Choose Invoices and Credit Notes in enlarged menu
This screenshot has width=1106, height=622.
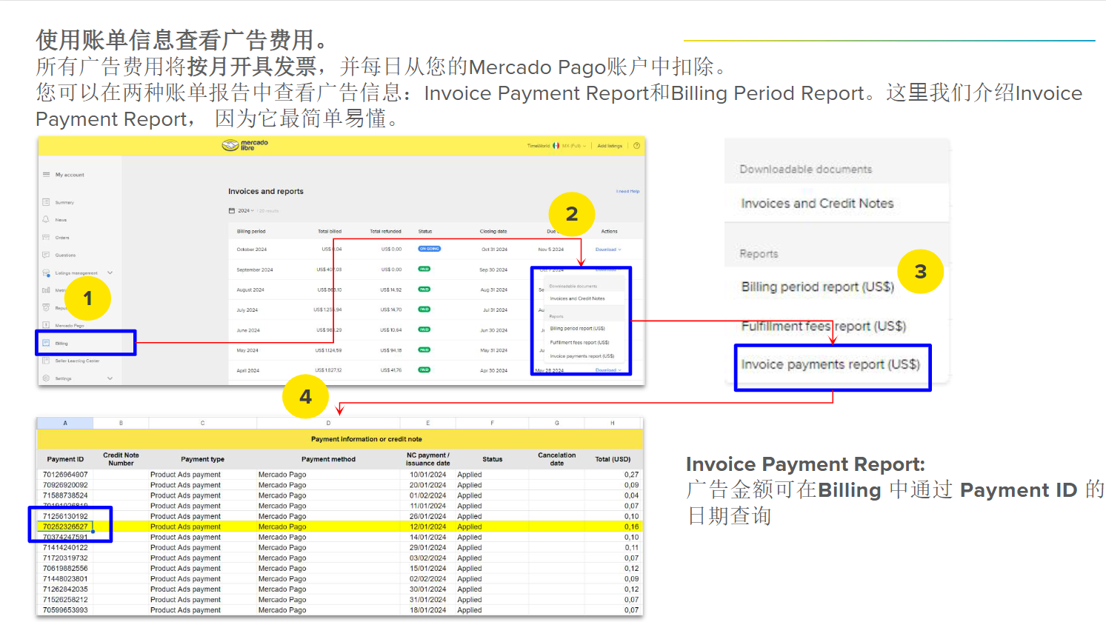pos(817,204)
